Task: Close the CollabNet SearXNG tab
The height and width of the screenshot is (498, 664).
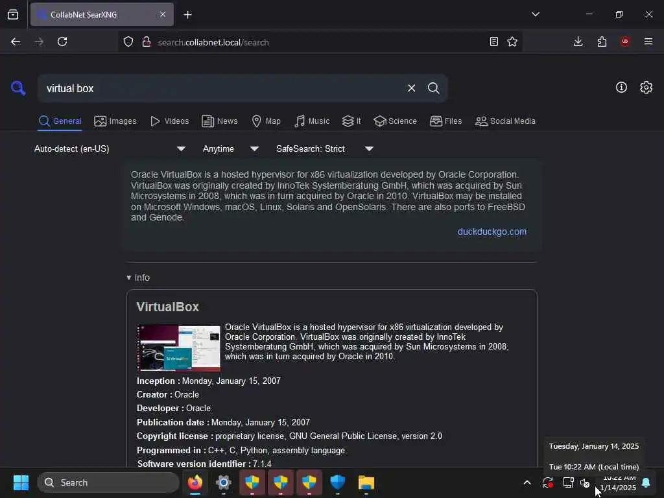Action: coord(163,14)
